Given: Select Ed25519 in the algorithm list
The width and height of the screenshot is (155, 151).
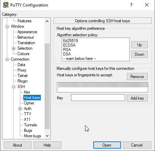Looking at the screenshot, I should (70, 41).
